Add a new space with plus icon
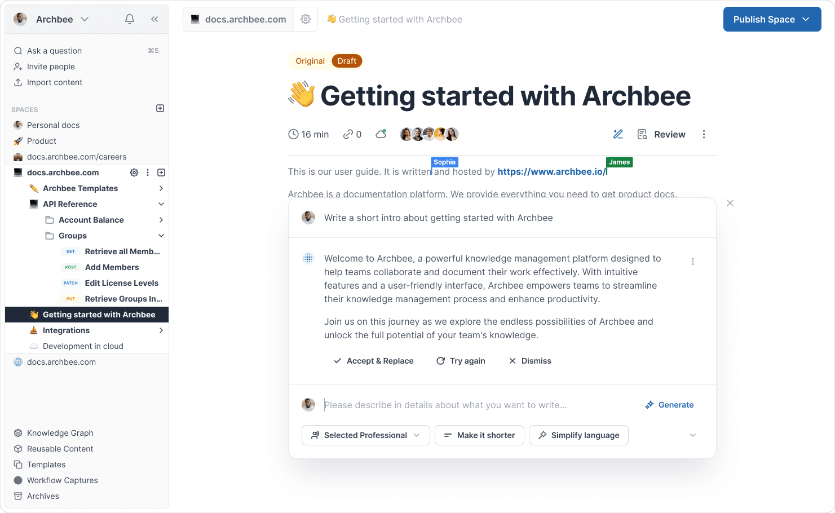The width and height of the screenshot is (835, 513). (x=160, y=108)
